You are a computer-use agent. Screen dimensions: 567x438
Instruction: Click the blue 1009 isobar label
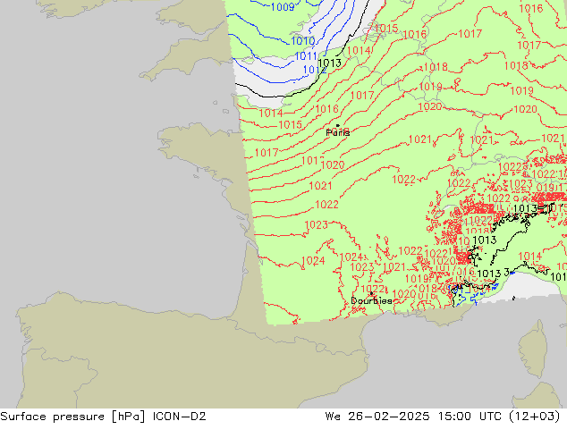[x=283, y=6]
